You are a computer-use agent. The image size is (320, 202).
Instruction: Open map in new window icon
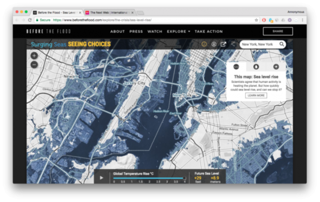[x=223, y=44]
